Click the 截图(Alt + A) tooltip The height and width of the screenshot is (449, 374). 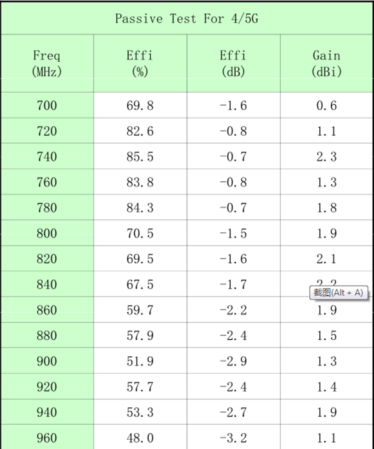pos(340,293)
